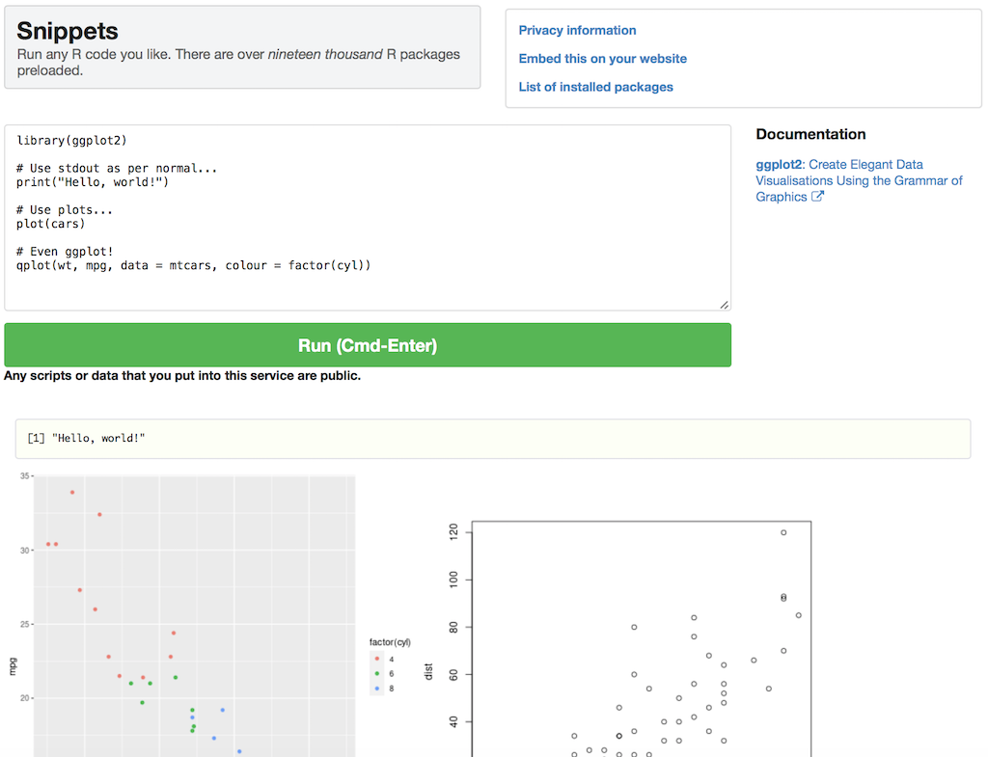Open Embed this on your website

pos(602,59)
